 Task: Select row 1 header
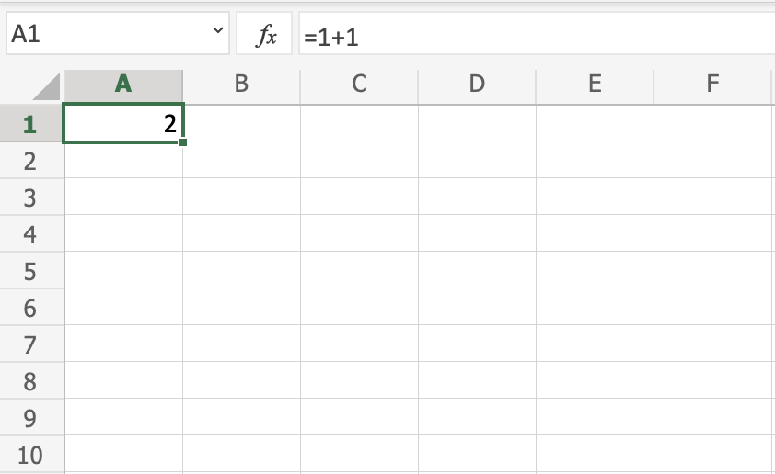pos(30,123)
